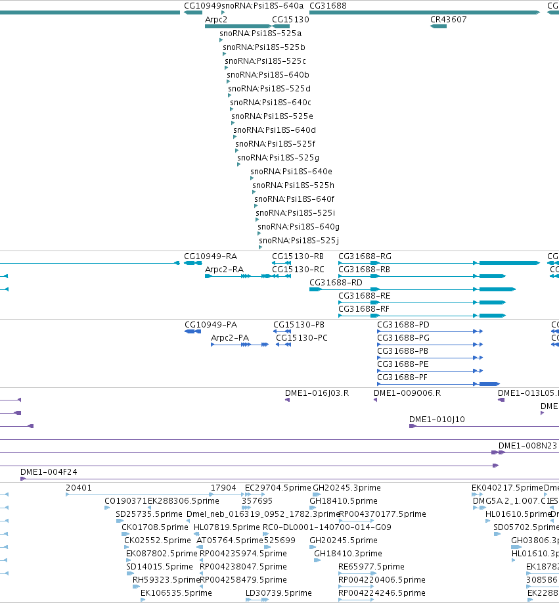Click snoRNA:Psi18S-525d label
This screenshot has height=603, width=559.
coord(269,89)
